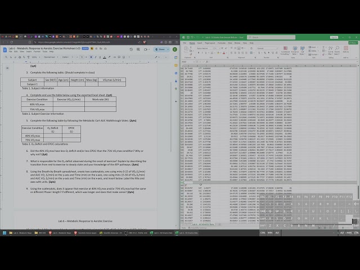This screenshot has width=360, height=270.
Task: Click Excel Conditional Formatting icon
Action: (x=285, y=50)
